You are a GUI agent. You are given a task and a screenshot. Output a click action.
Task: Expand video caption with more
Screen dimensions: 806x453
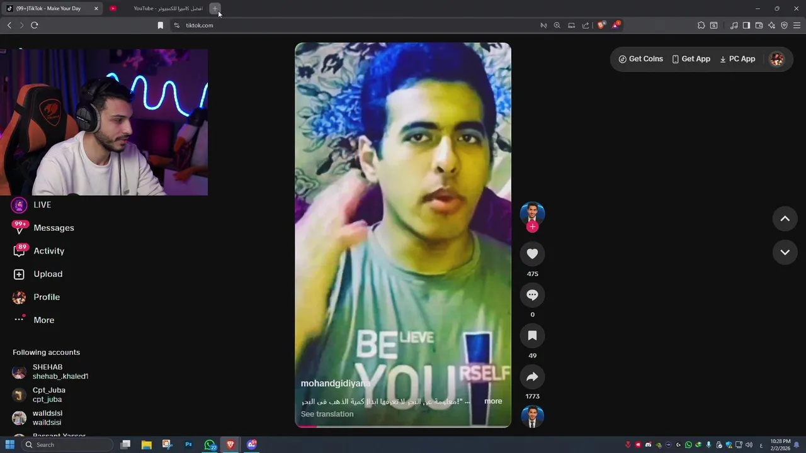click(x=493, y=401)
